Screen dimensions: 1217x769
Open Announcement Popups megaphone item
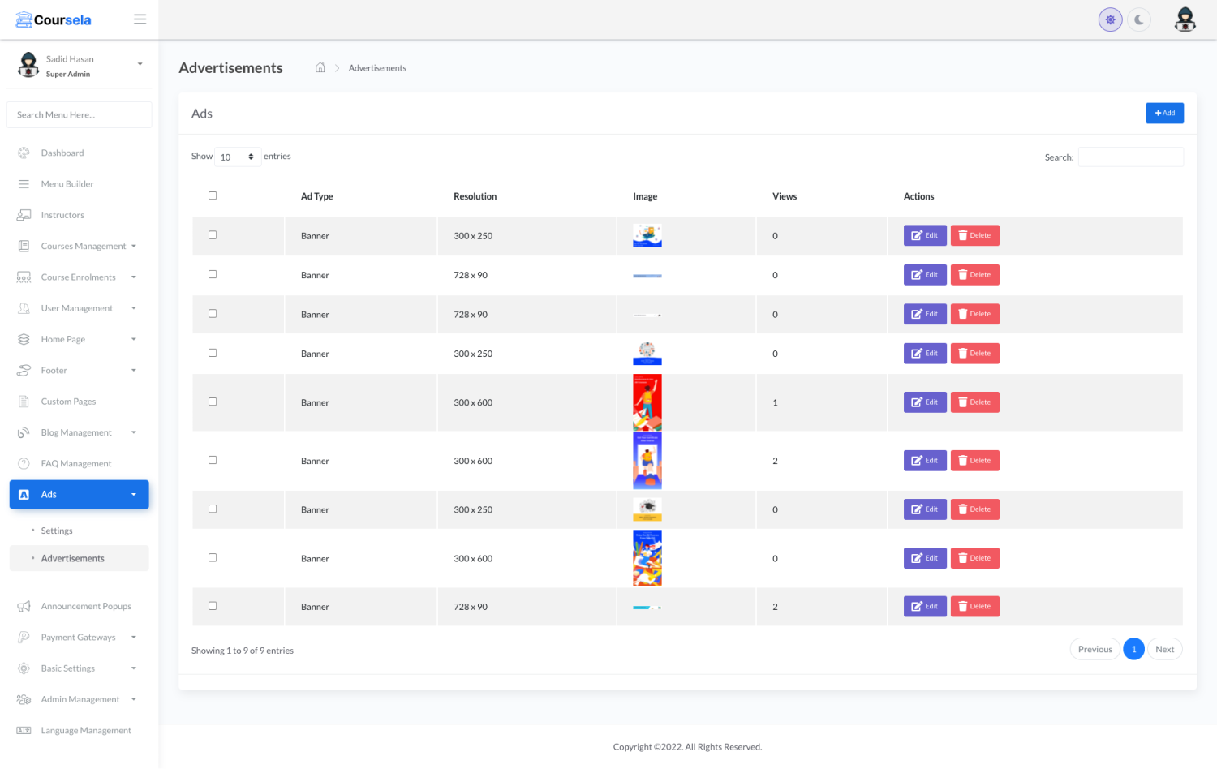coord(85,607)
